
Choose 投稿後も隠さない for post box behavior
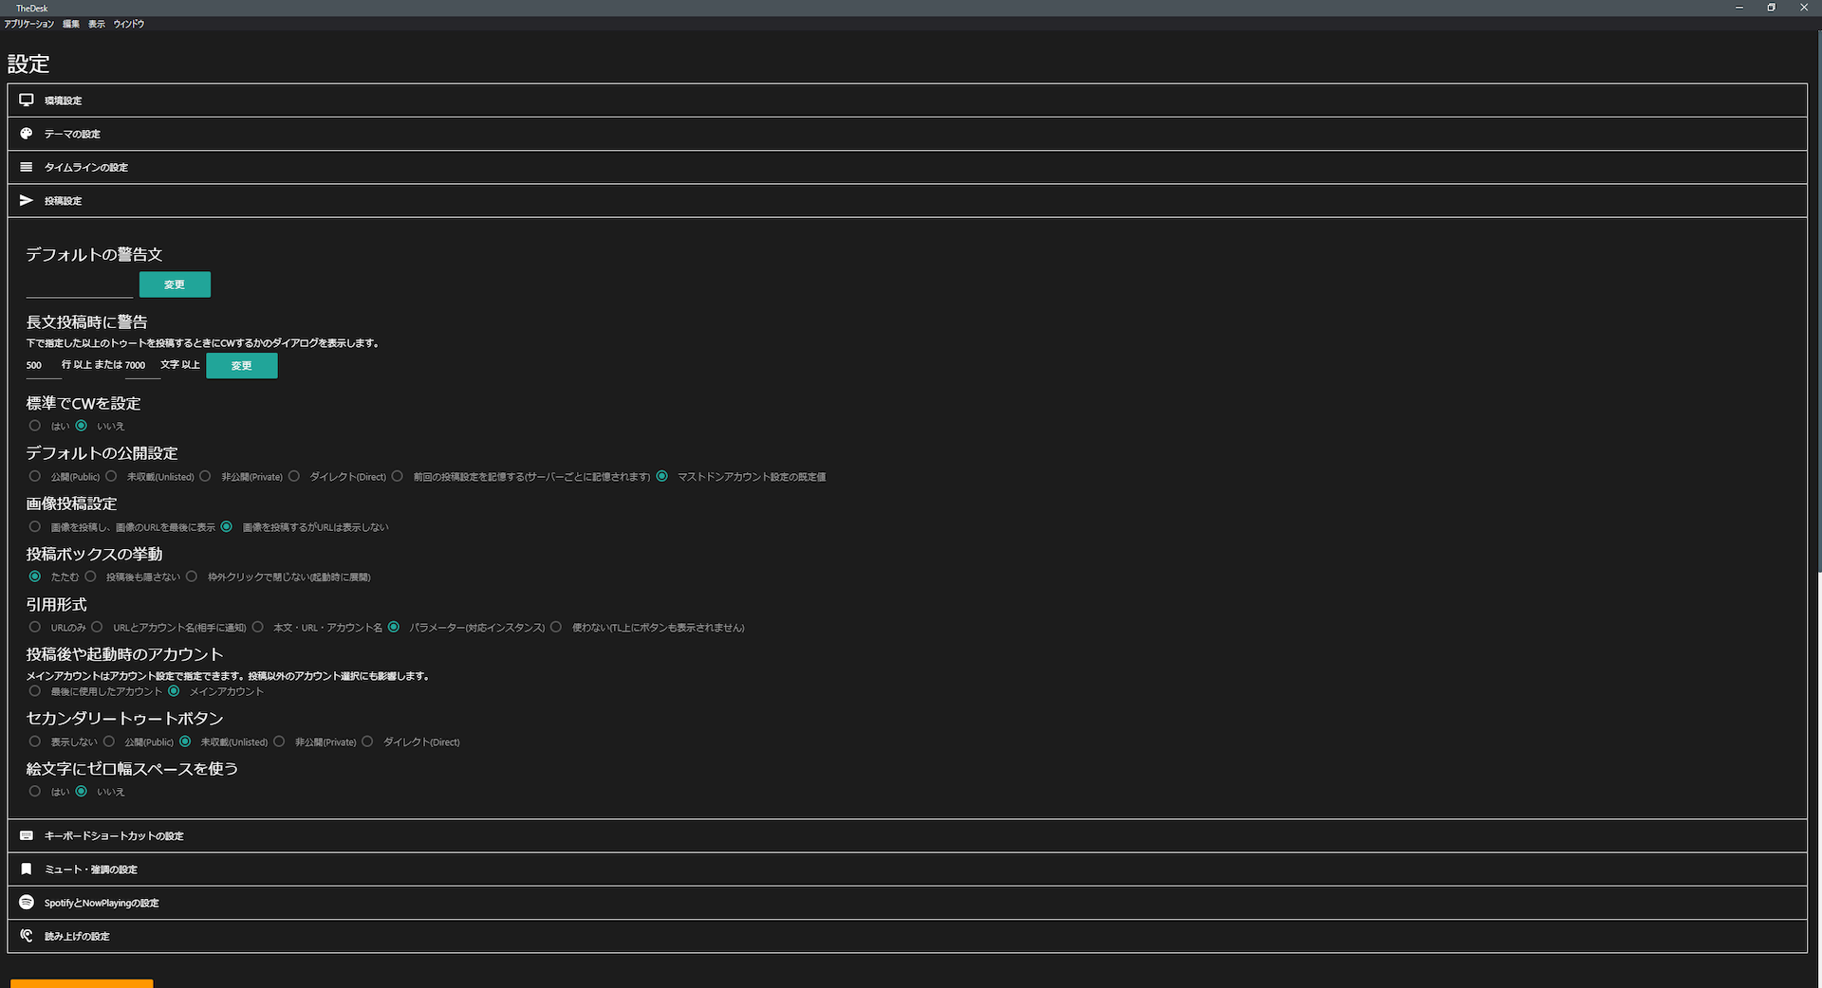coord(91,576)
